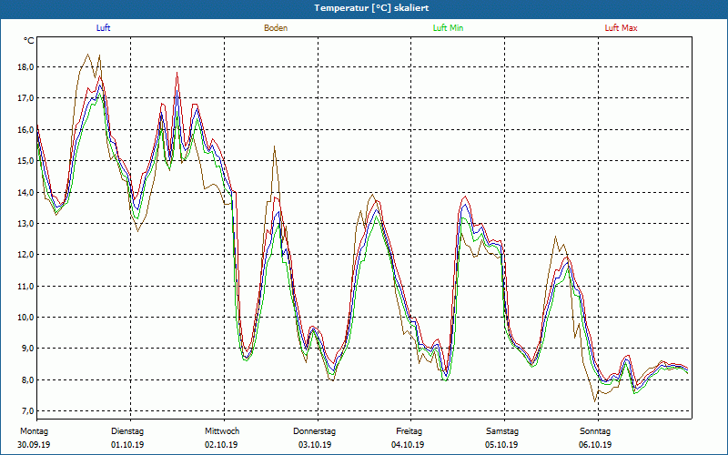The width and height of the screenshot is (728, 455).
Task: Click the 'Boden' legend label
Action: pos(276,28)
